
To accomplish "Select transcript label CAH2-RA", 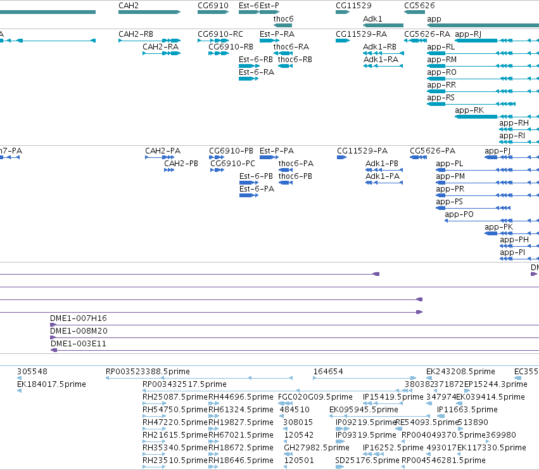I will point(160,47).
